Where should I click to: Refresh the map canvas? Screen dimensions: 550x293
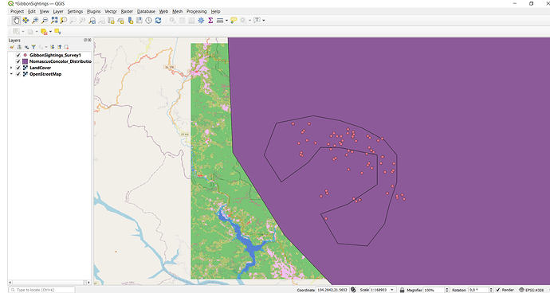[158, 21]
